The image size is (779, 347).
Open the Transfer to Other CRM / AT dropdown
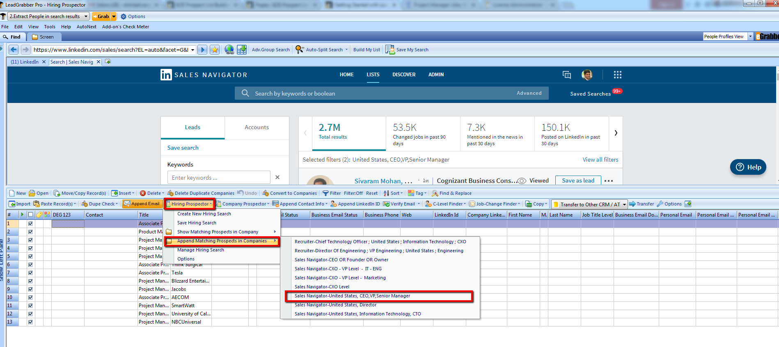coord(624,204)
